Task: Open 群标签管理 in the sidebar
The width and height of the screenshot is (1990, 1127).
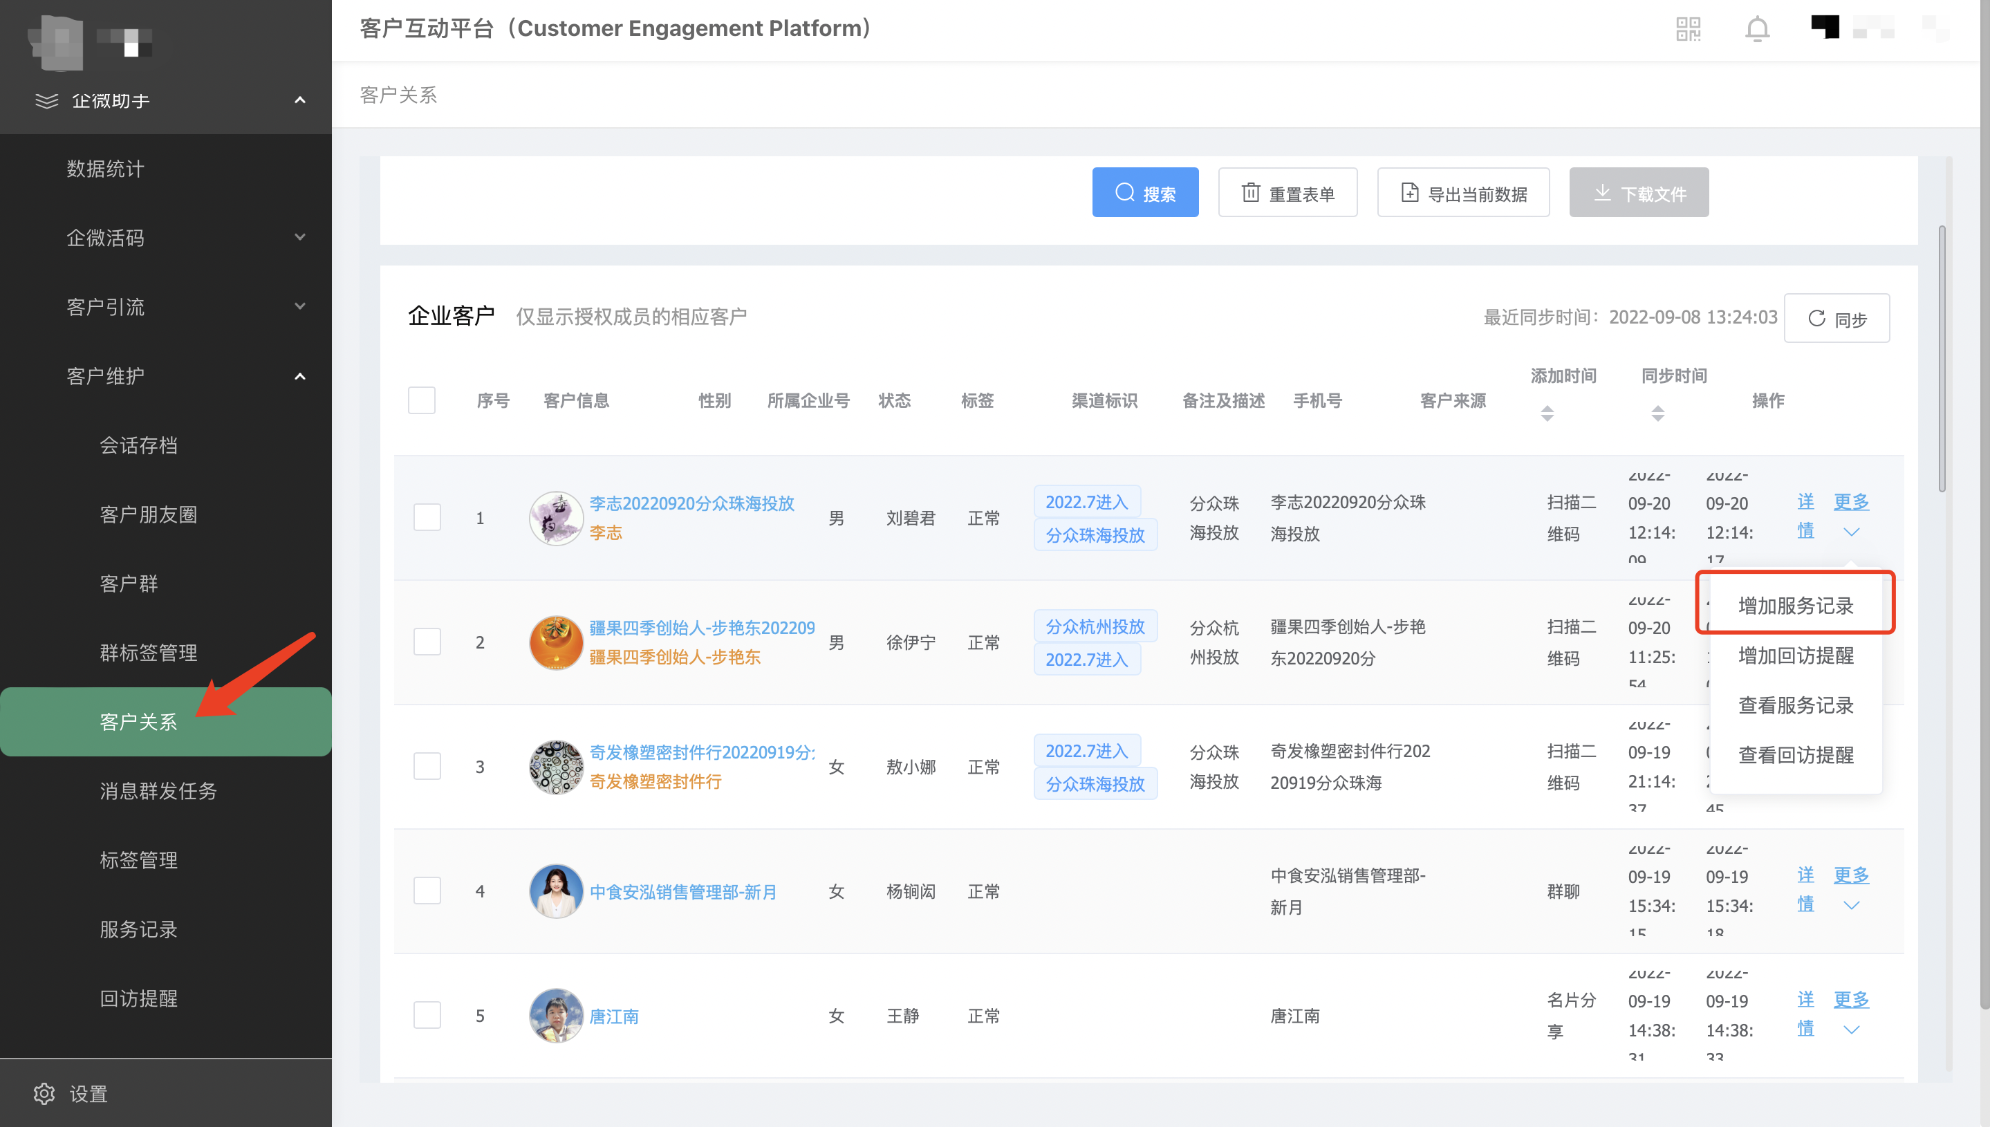Action: pos(166,653)
